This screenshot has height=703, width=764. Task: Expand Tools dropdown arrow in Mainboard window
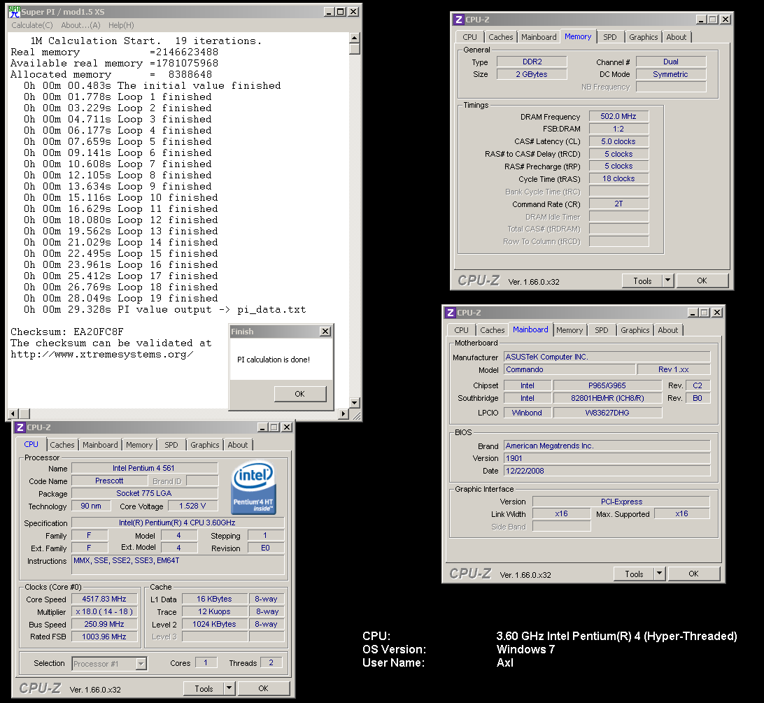point(660,574)
